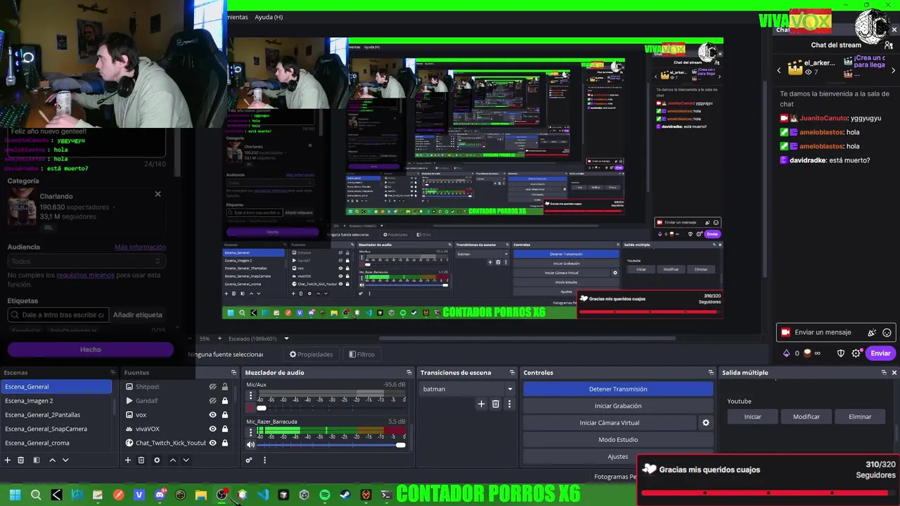
Task: Pop out the Controles dock
Action: 711,372
